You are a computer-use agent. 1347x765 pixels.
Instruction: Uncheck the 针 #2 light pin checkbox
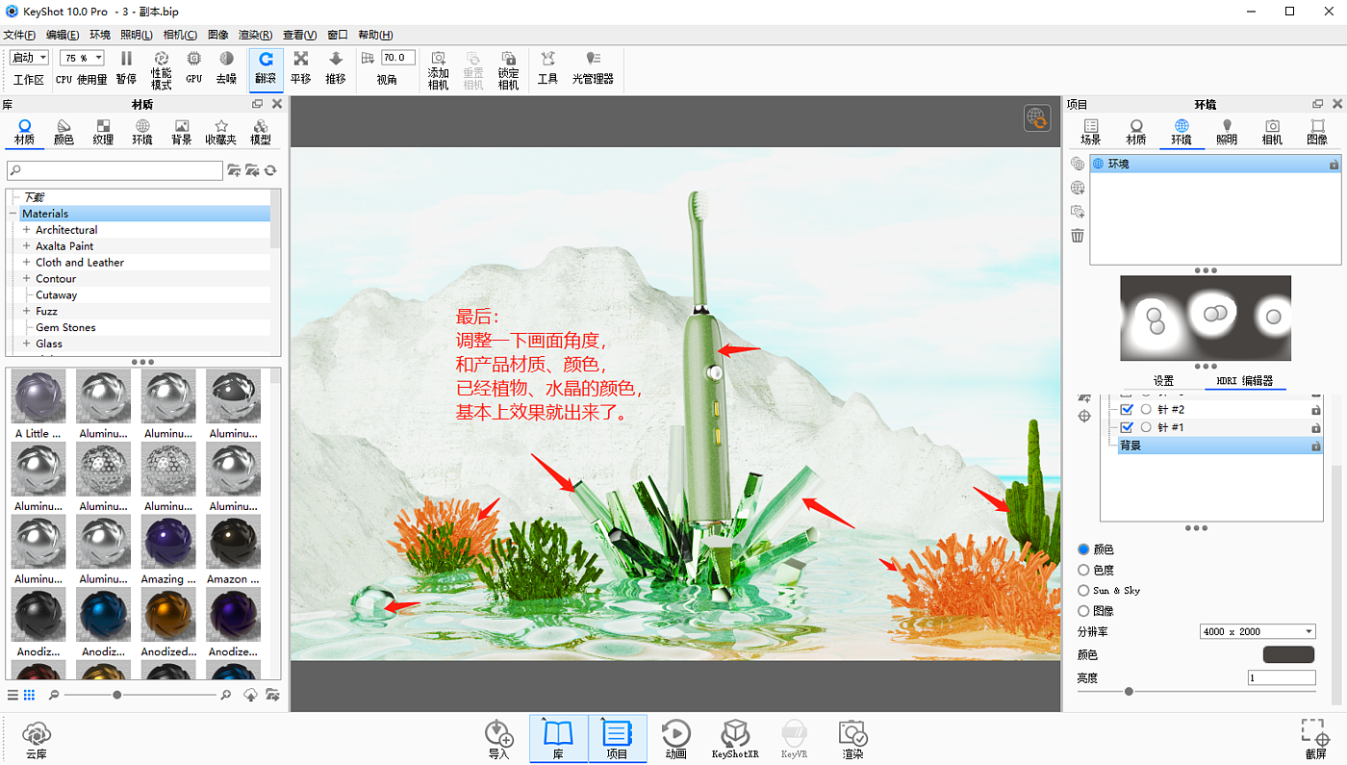(1128, 410)
